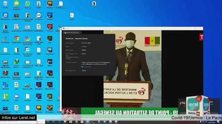The width and height of the screenshot is (222, 124).
Task: Click the copy URL link in Zoom info
Action: point(86,66)
